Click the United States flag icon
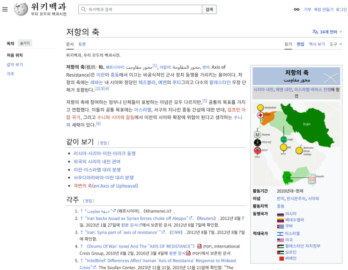The image size is (348, 270). coord(281,240)
